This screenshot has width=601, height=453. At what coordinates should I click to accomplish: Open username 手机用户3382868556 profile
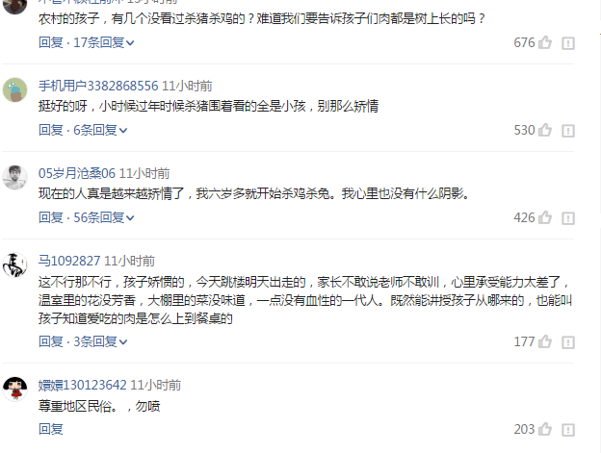tap(98, 86)
